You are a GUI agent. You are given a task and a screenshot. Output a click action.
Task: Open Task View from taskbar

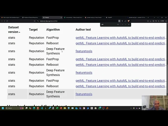pos(26,108)
